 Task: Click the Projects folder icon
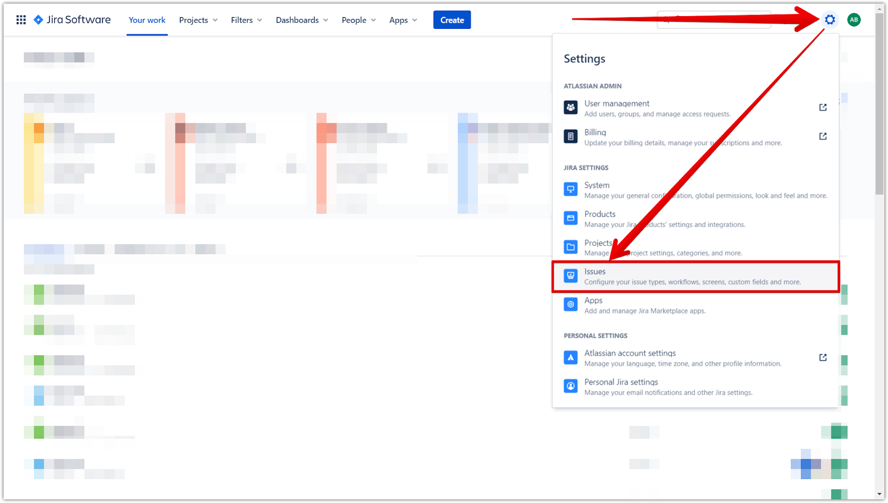pos(571,247)
